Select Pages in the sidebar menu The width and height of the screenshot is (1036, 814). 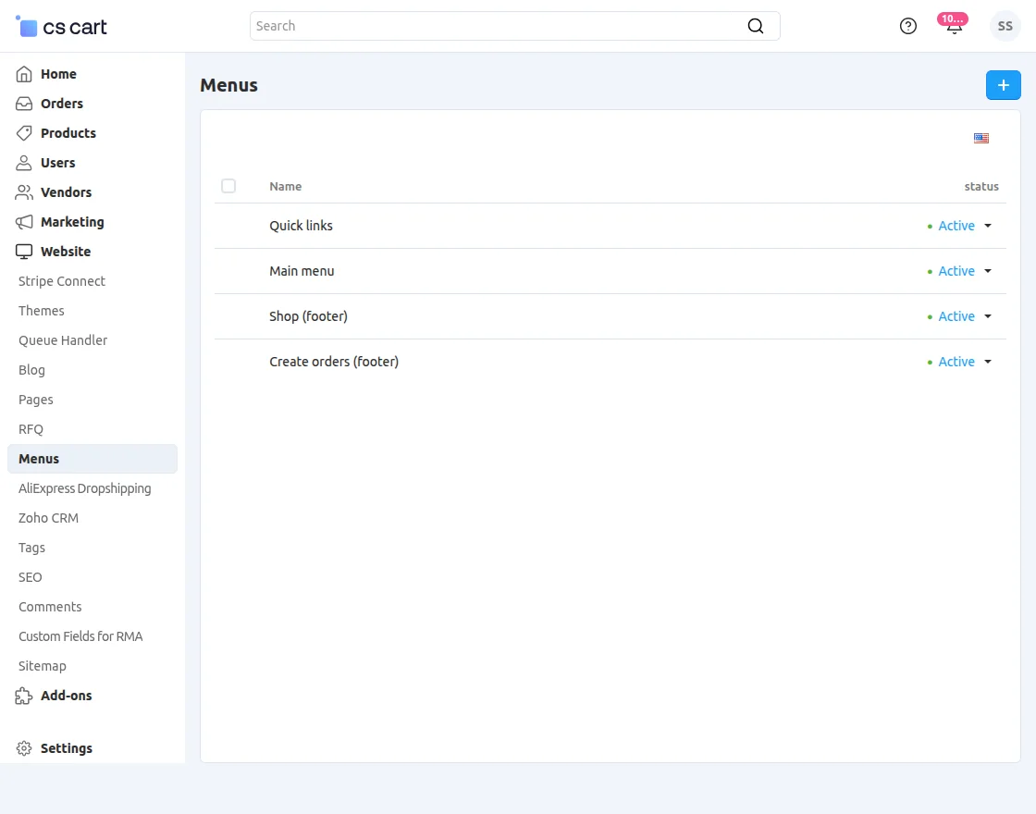(35, 399)
